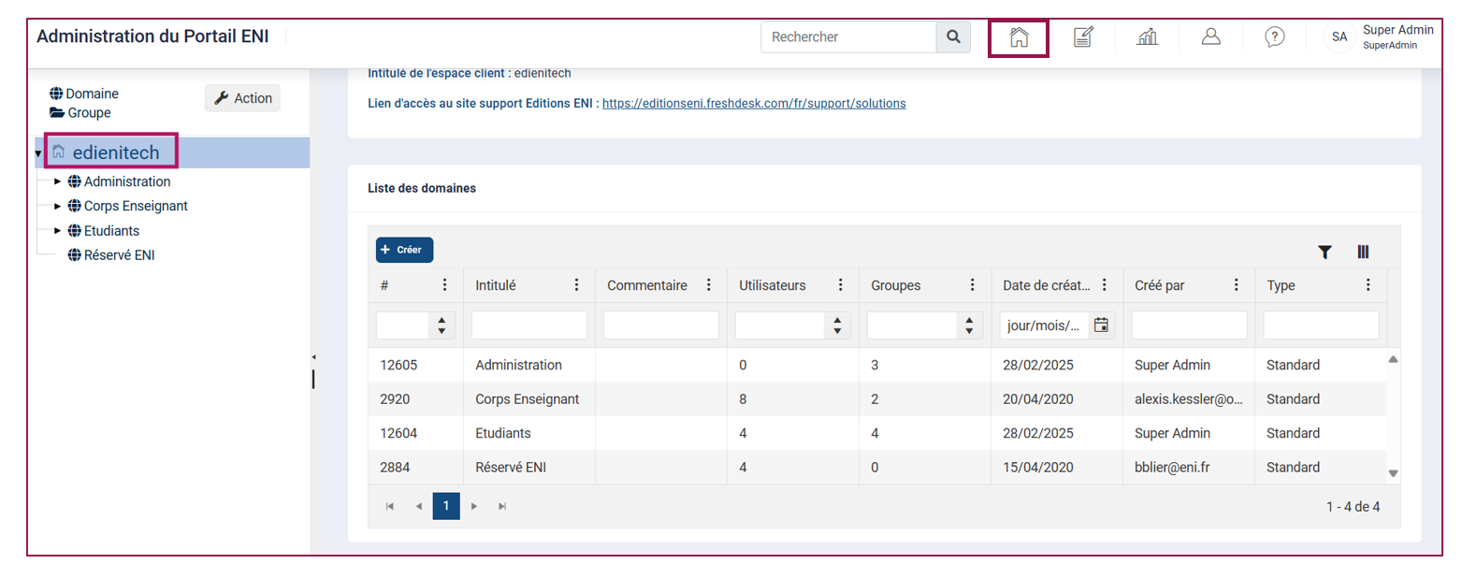
Task: Click the Corps Enseignant table cell
Action: (x=528, y=399)
